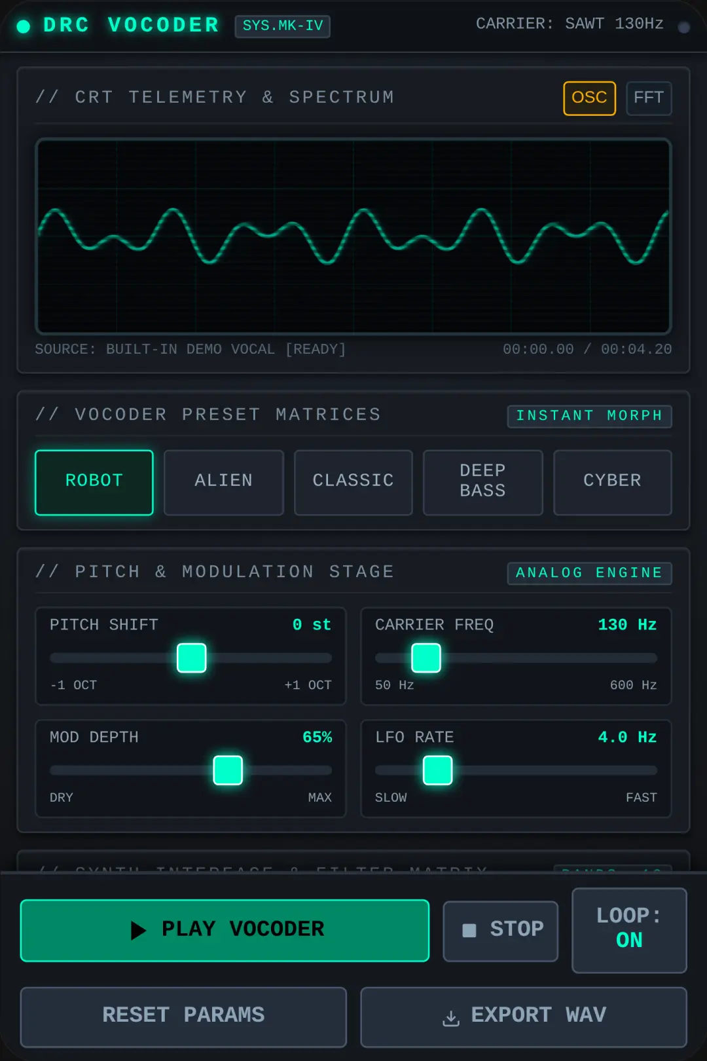Click the '50 Hz' minimum label
The image size is (707, 1061).
[x=395, y=686]
